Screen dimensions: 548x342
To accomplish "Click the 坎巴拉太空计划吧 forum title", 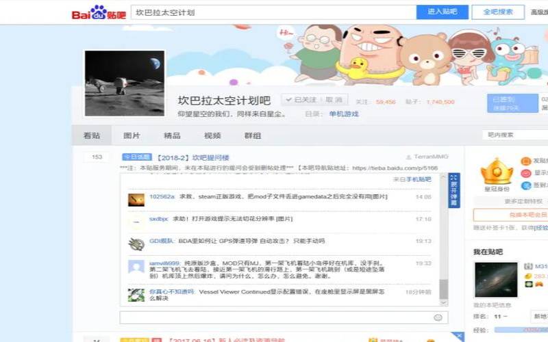I will [225, 101].
